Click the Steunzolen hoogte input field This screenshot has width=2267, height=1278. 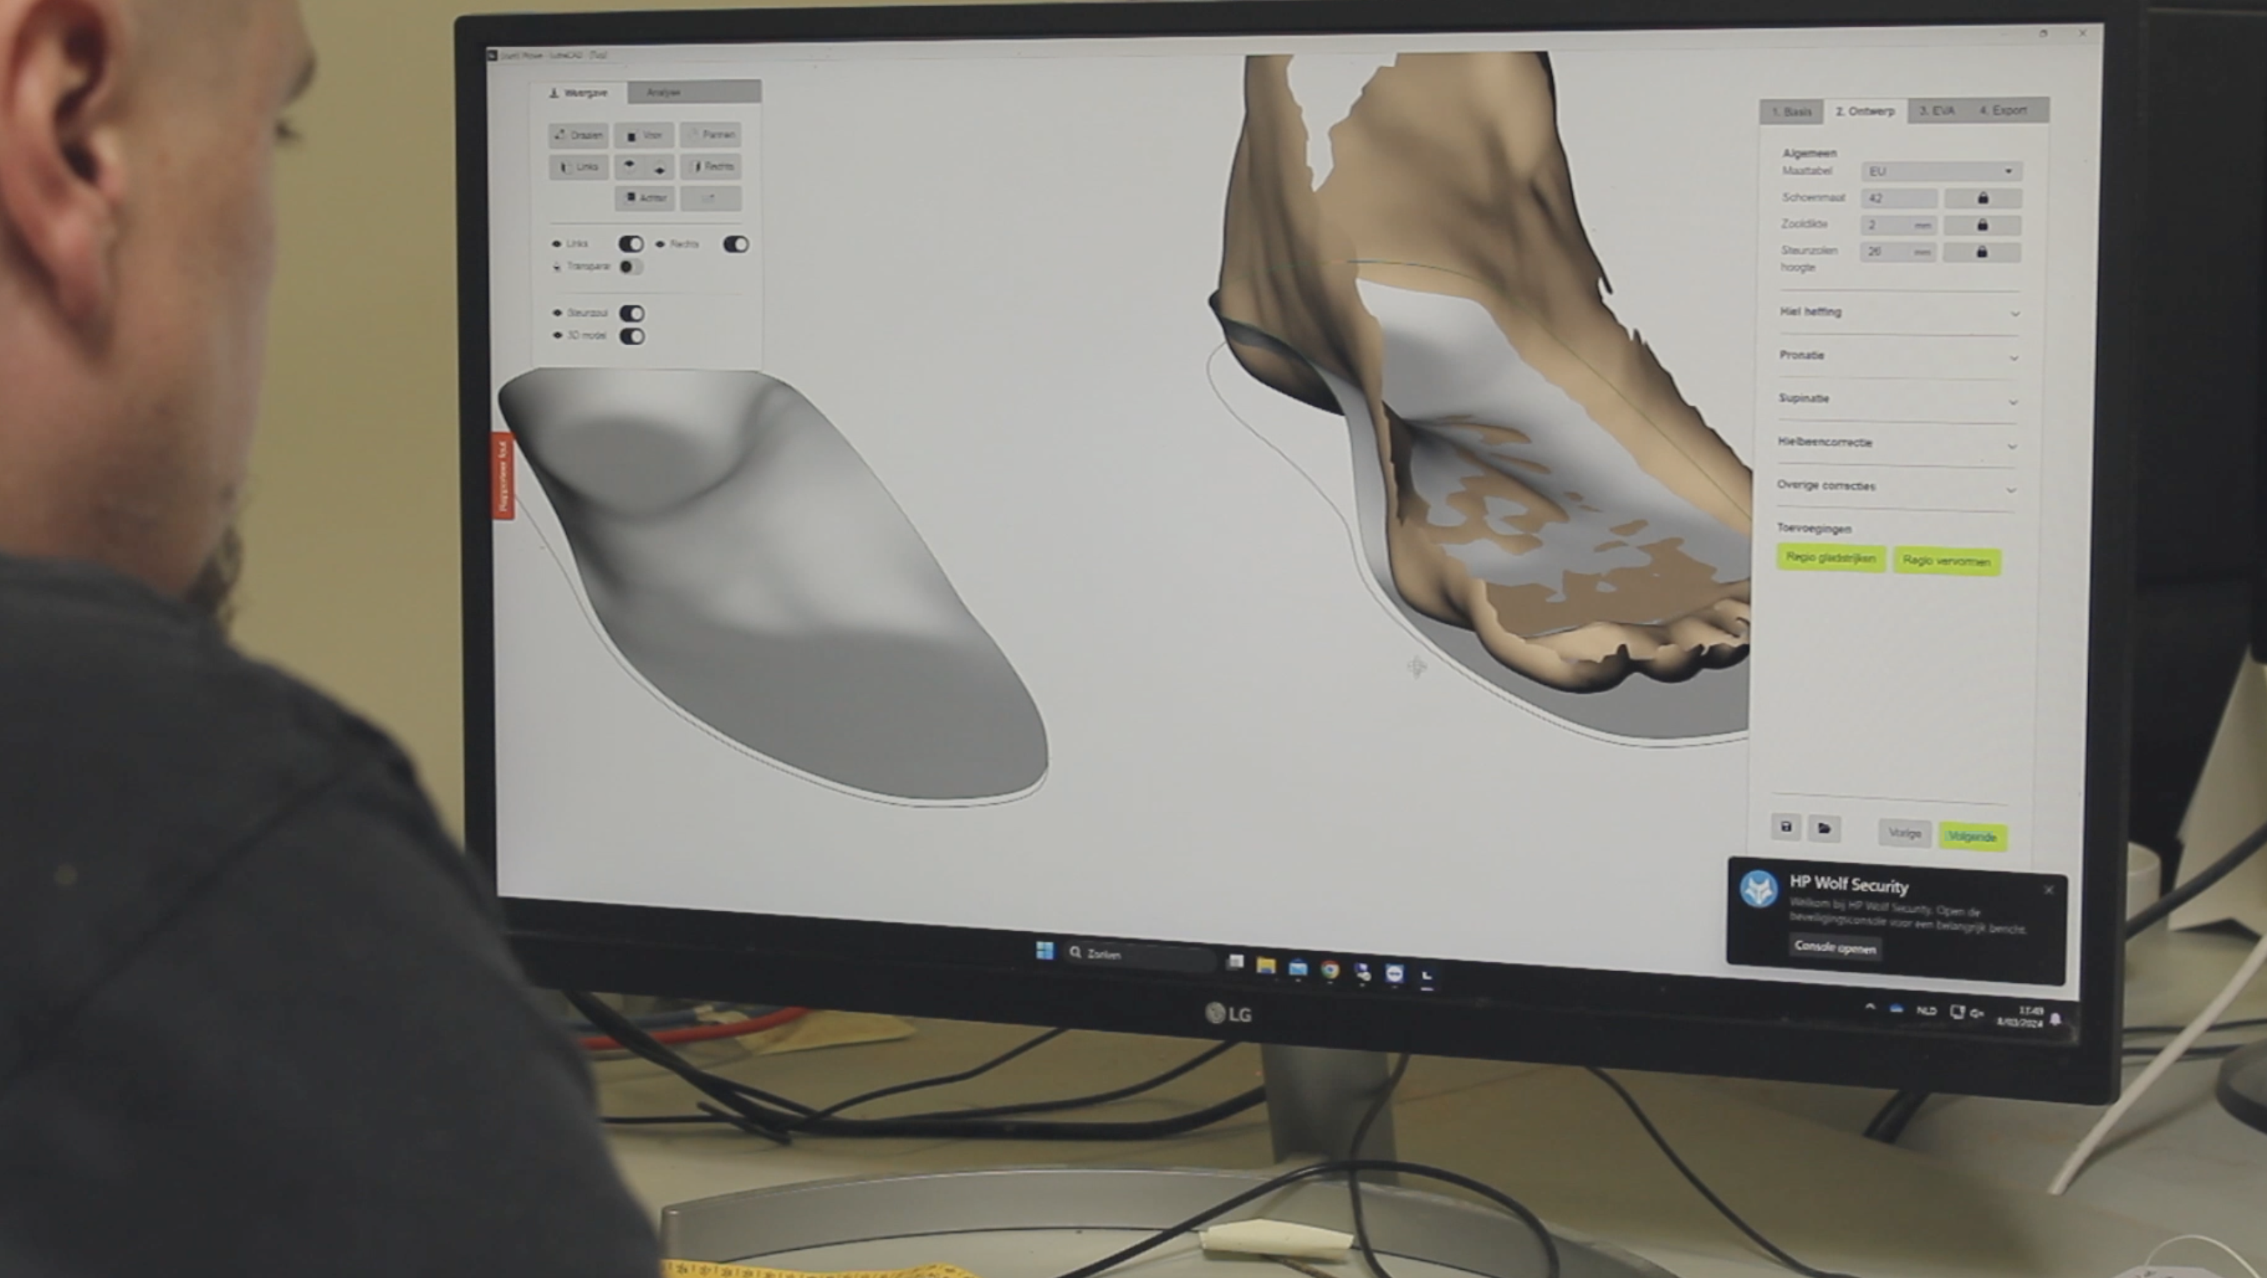tap(1898, 253)
